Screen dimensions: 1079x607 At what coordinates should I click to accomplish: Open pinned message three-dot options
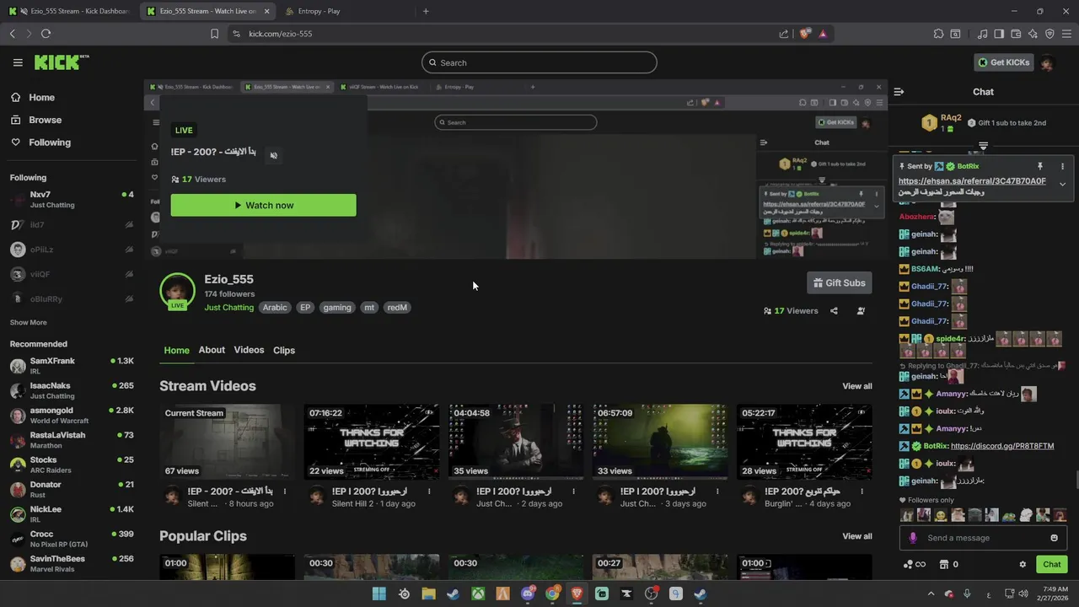[1062, 167]
